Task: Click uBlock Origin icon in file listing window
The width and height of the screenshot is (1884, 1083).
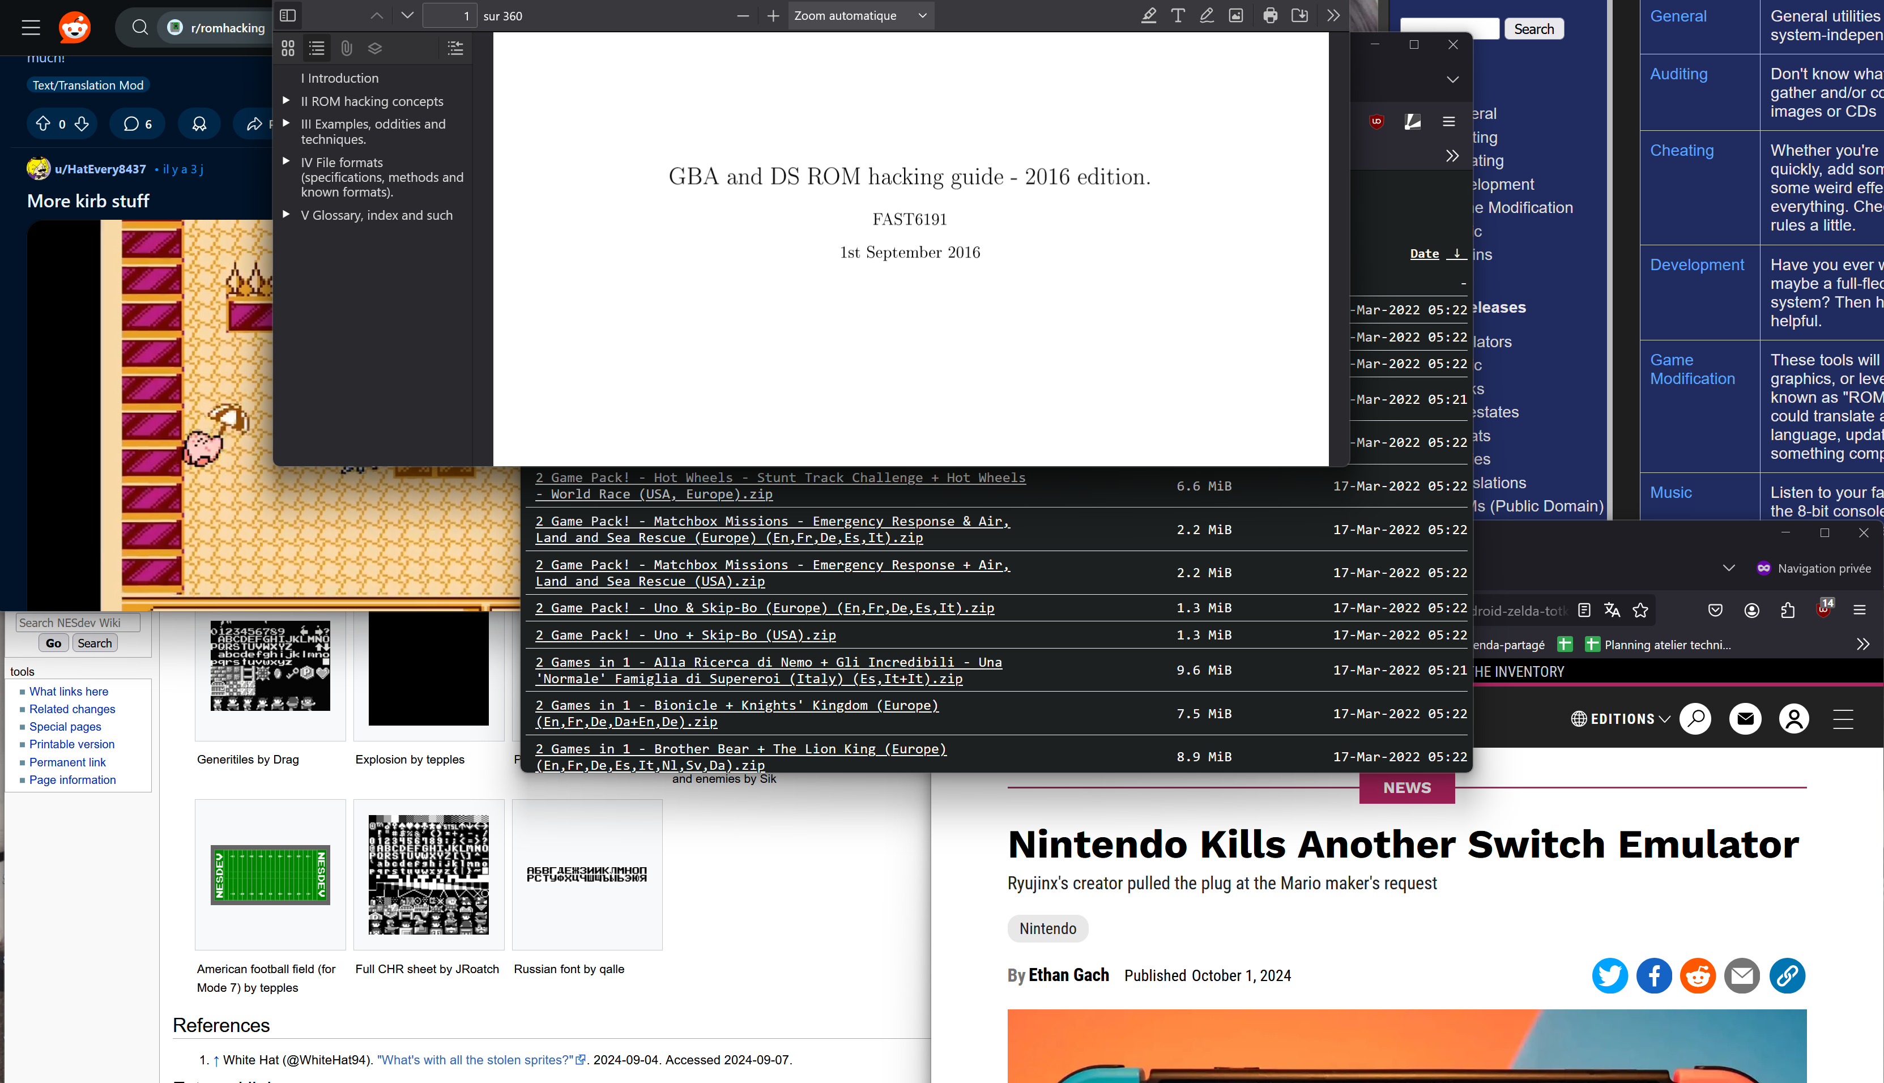Action: 1376,122
